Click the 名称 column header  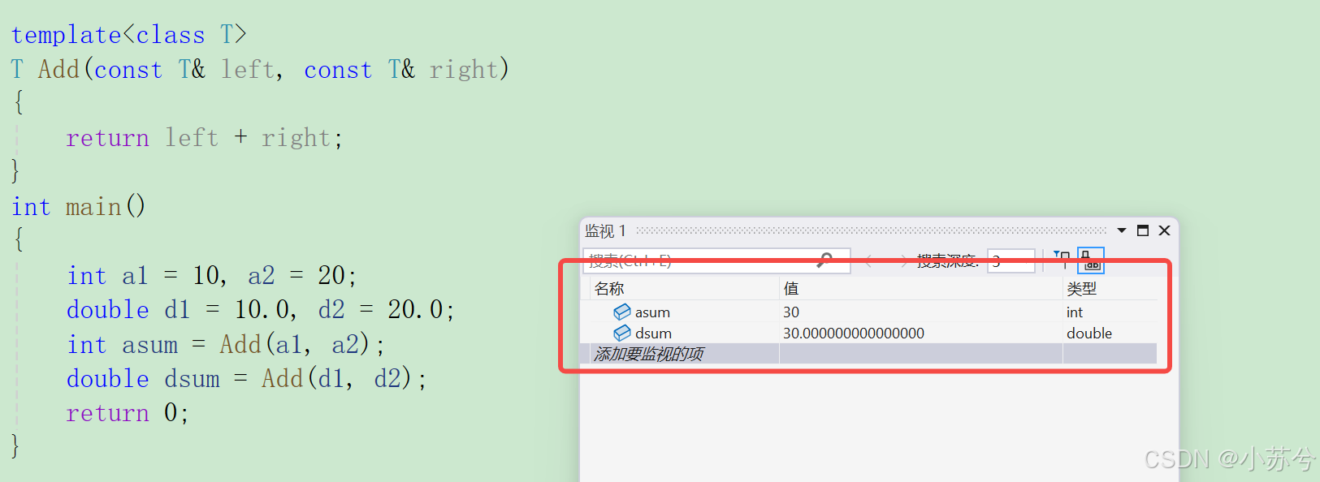click(x=608, y=288)
